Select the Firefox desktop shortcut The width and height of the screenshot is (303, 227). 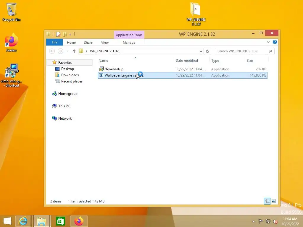12,43
